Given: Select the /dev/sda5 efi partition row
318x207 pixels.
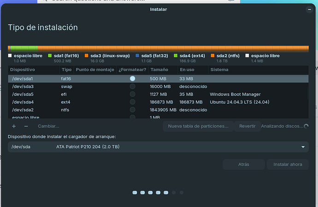Looking at the screenshot, I should point(92,94).
